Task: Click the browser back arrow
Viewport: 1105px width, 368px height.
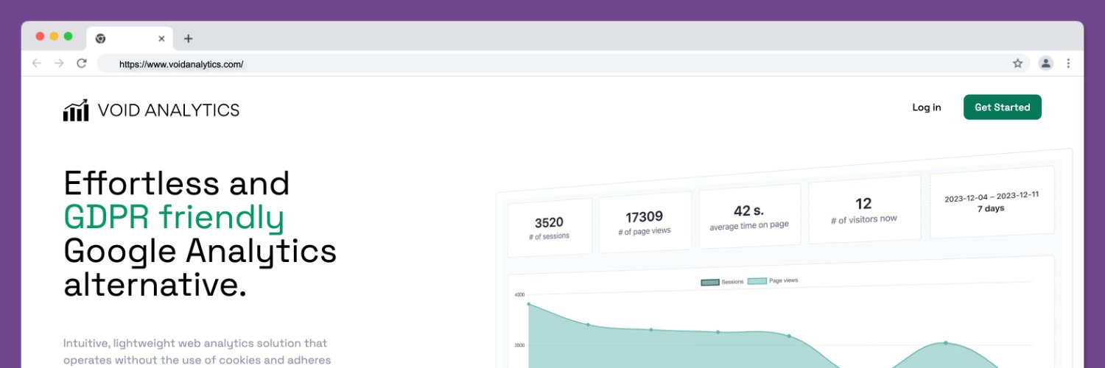Action: (36, 63)
